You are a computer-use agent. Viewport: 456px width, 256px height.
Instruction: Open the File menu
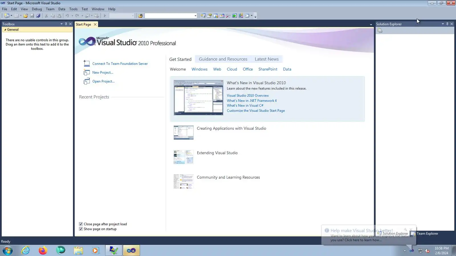(x=5, y=9)
